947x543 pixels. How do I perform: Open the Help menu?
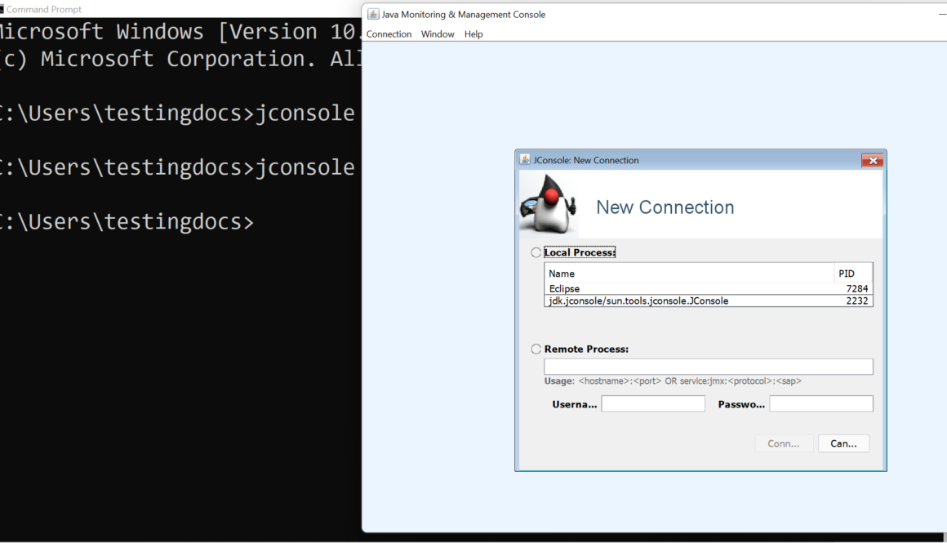click(x=473, y=34)
